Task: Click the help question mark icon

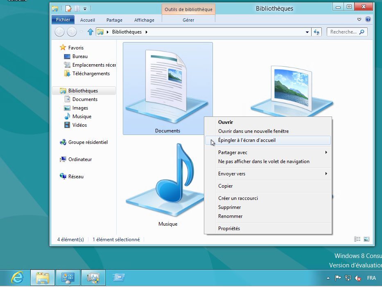Action: tap(368, 20)
